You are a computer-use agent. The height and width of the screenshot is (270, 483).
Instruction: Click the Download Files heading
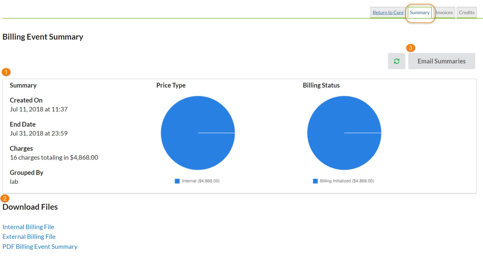coord(30,207)
